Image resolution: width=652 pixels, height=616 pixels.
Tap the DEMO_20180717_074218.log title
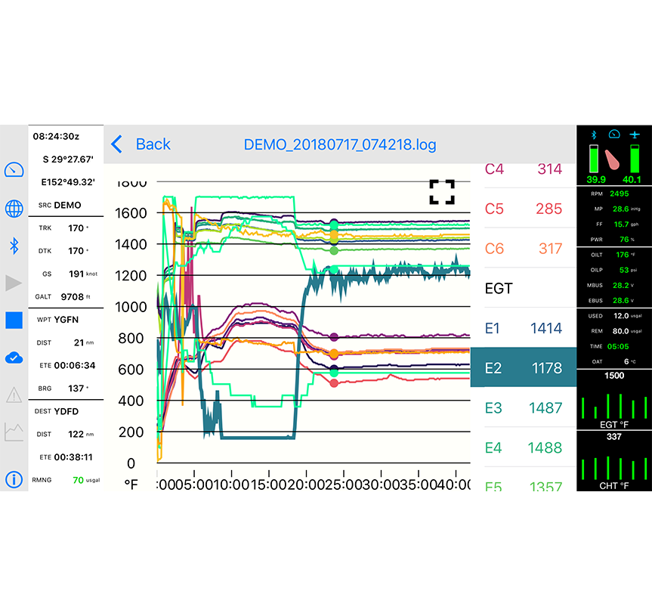click(339, 144)
